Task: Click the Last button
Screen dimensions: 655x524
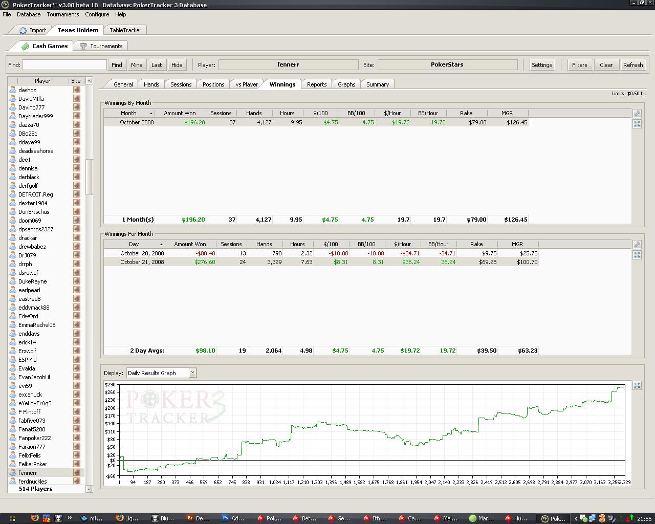Action: [x=157, y=65]
